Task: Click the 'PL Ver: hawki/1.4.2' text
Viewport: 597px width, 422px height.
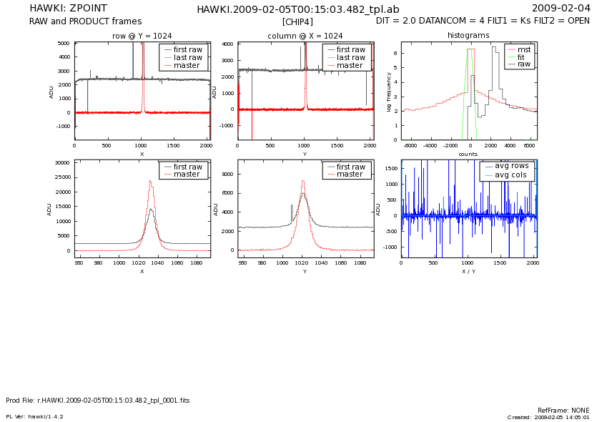Action: tap(34, 416)
